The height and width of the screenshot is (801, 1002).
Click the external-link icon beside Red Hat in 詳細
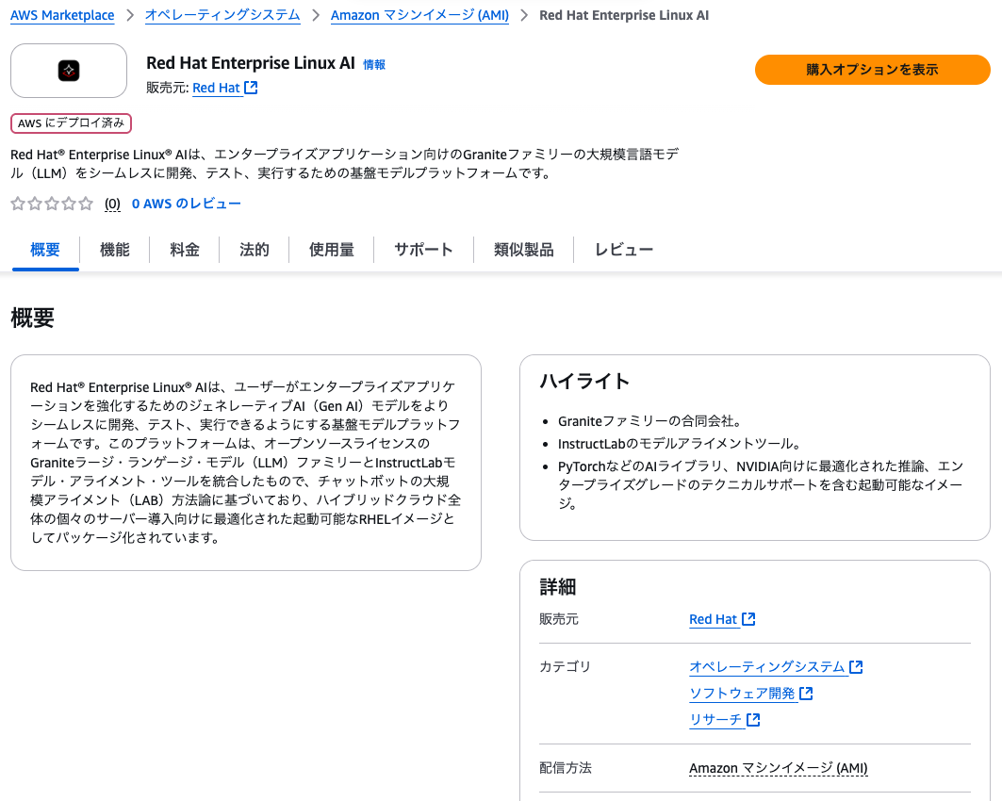(x=748, y=619)
